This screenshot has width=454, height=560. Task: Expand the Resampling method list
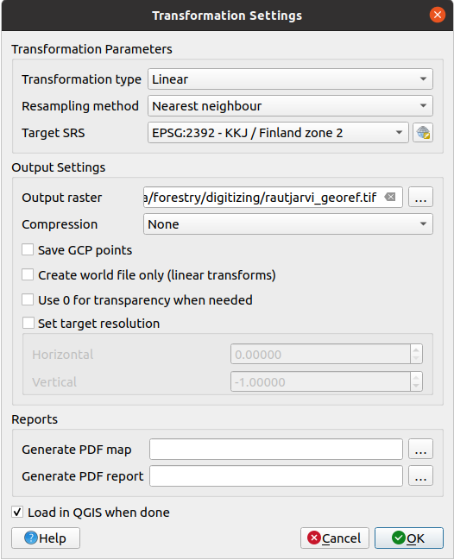(290, 106)
